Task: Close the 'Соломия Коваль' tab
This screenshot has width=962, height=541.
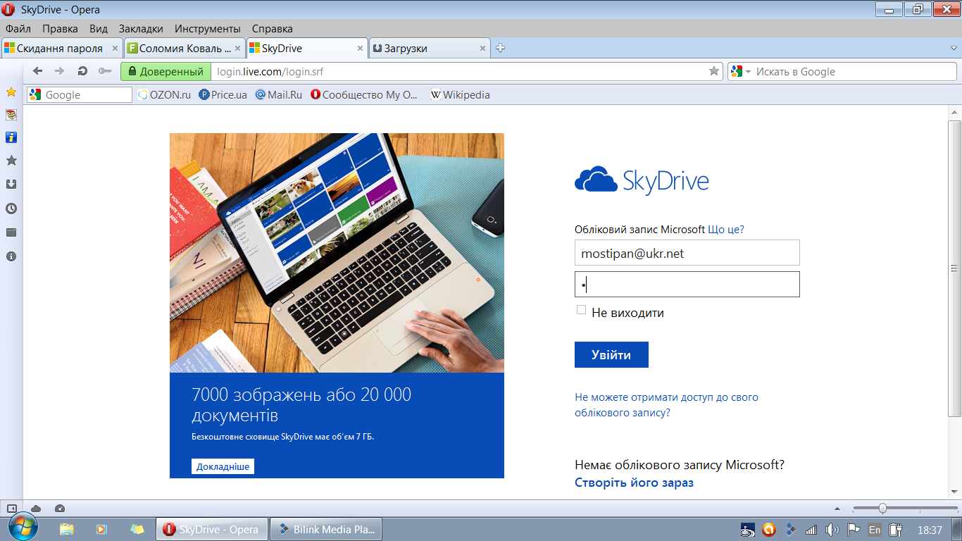Action: tap(238, 49)
